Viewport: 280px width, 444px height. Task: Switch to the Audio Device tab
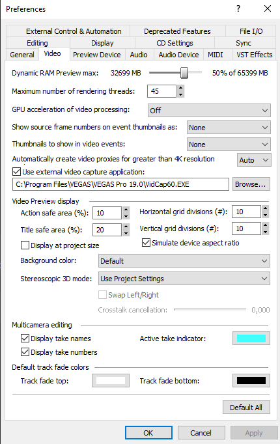pos(178,55)
